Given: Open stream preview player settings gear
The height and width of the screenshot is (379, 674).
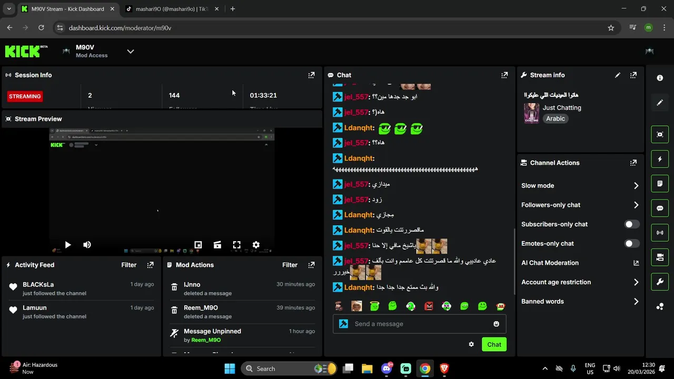Looking at the screenshot, I should [x=256, y=245].
